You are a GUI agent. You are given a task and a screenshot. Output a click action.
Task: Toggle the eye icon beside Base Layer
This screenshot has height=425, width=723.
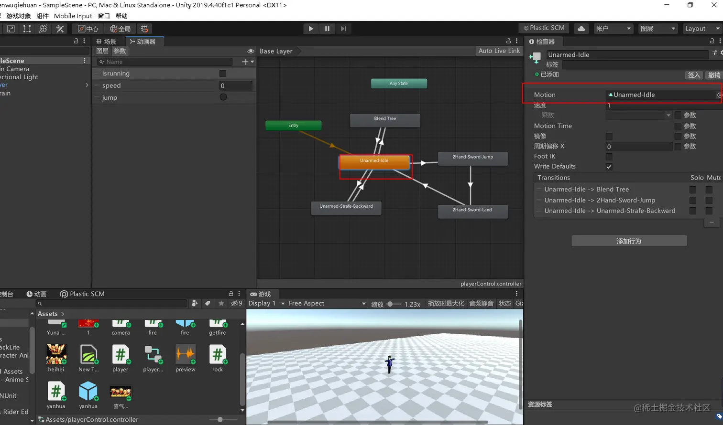point(251,51)
